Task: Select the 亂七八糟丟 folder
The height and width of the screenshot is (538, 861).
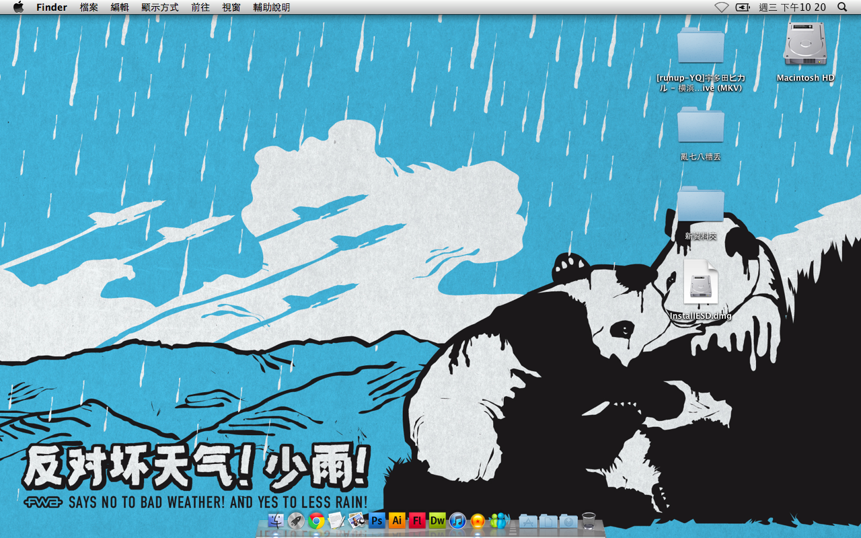Action: (x=700, y=125)
